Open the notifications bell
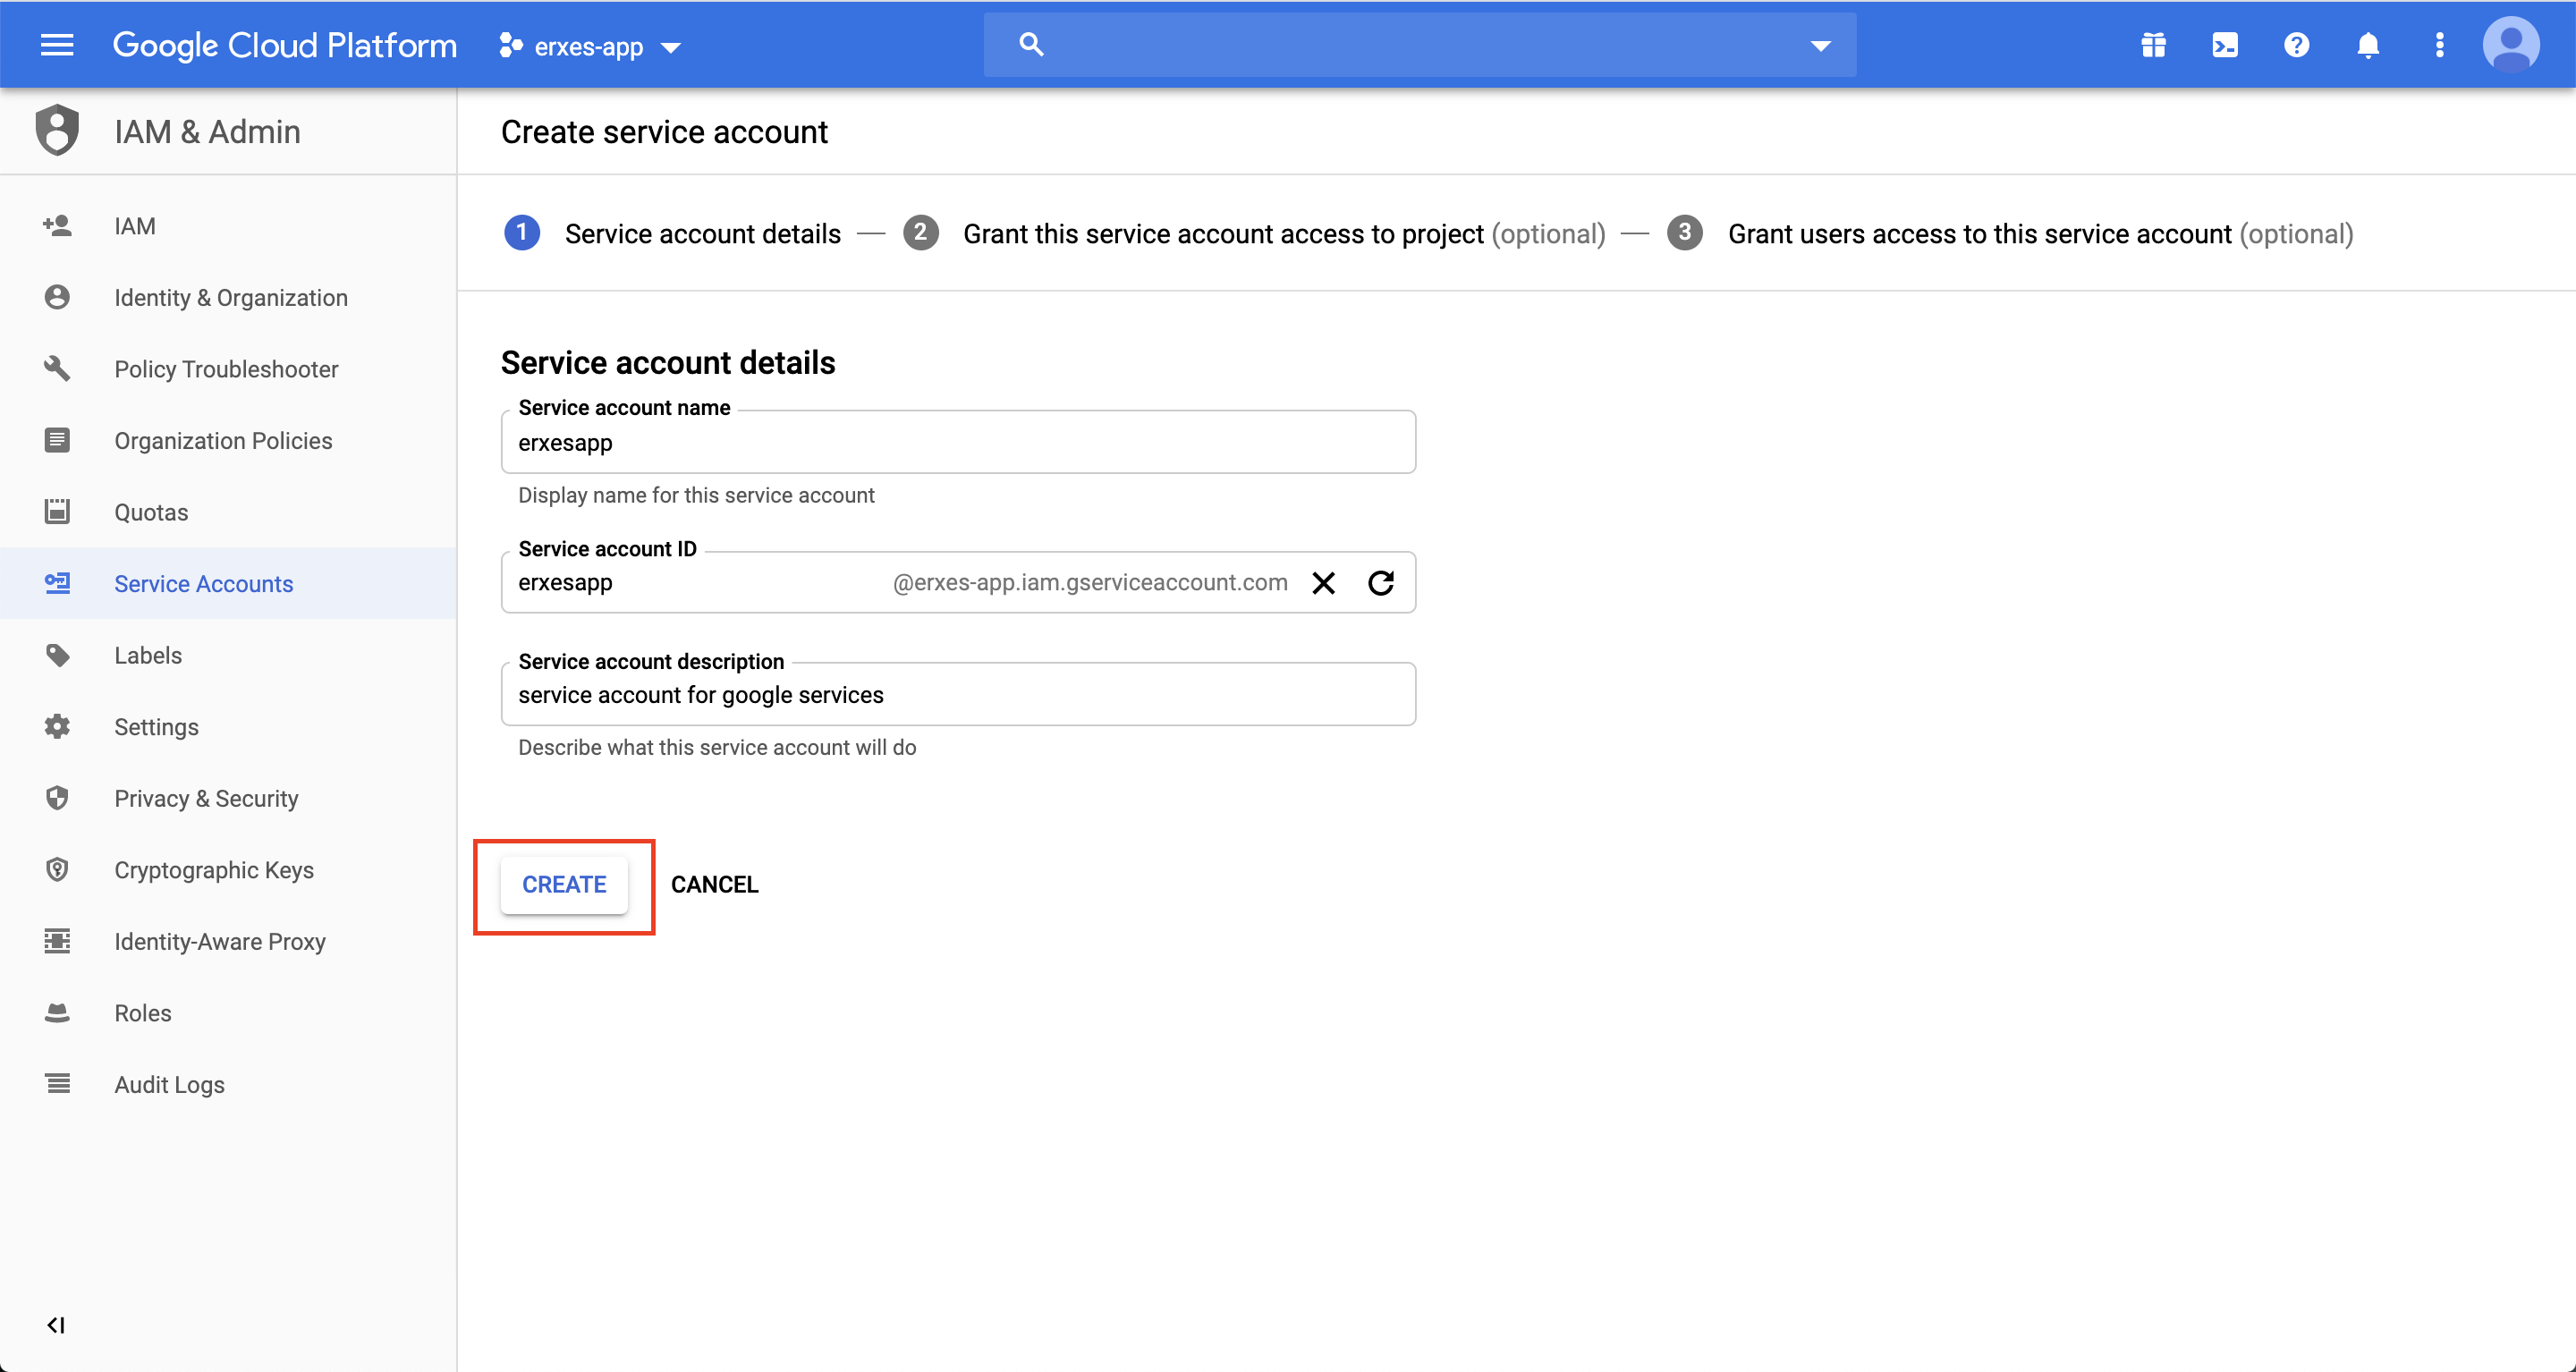This screenshot has height=1372, width=2576. pyautogui.click(x=2368, y=45)
